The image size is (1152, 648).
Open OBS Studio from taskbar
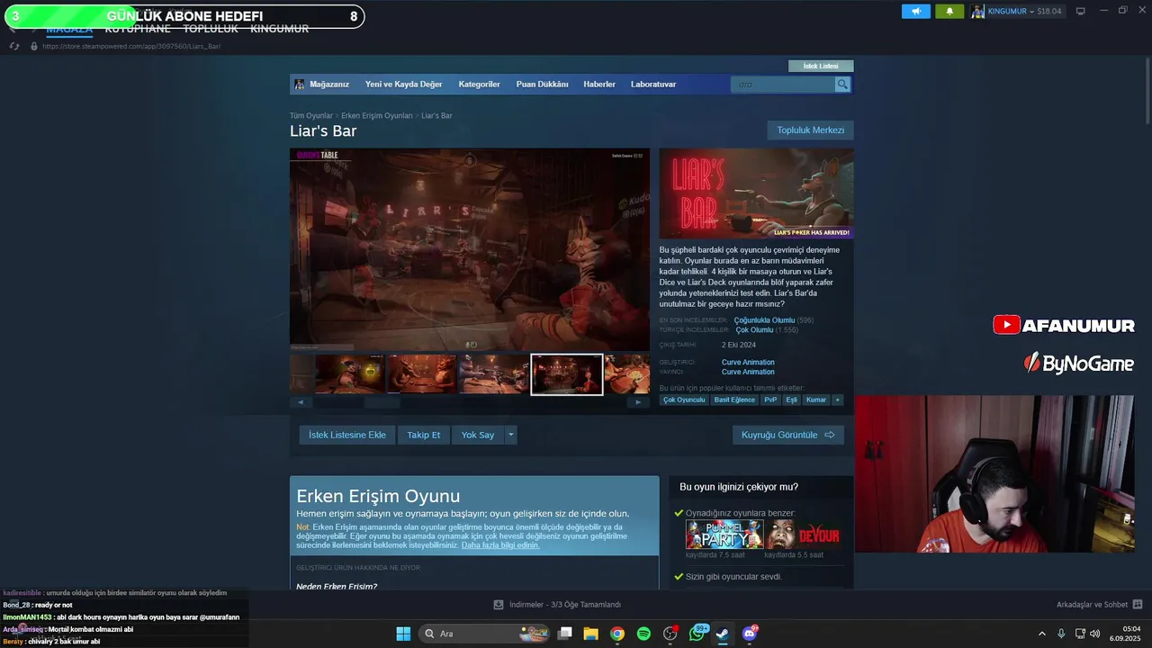click(670, 634)
